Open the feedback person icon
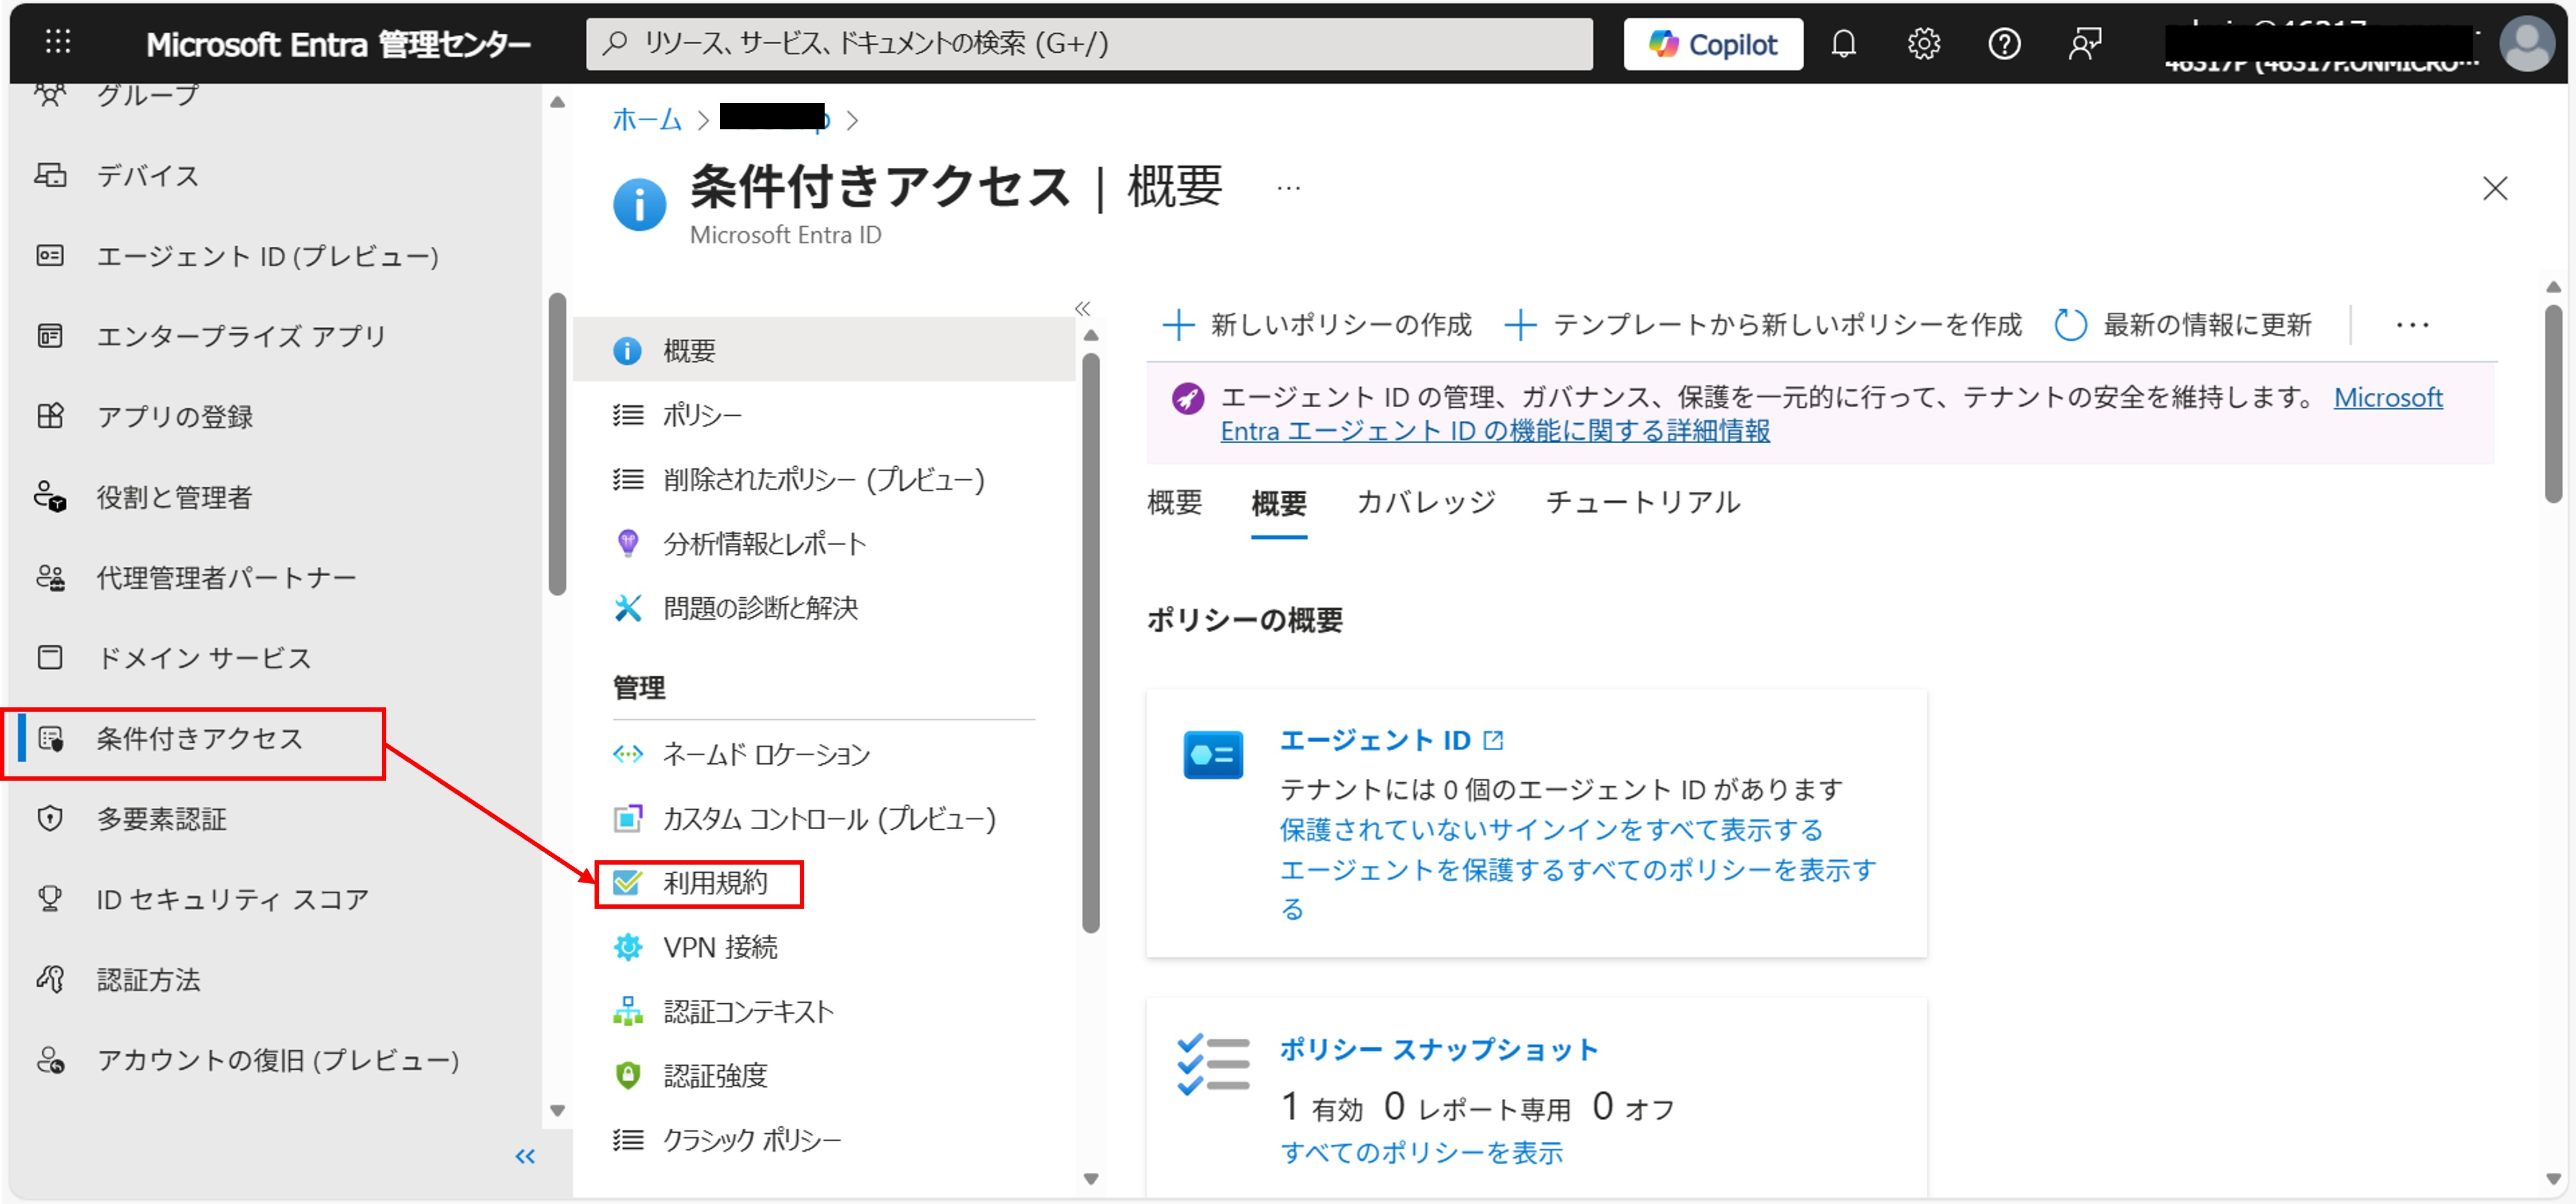The height and width of the screenshot is (1204, 2576). pos(2084,44)
